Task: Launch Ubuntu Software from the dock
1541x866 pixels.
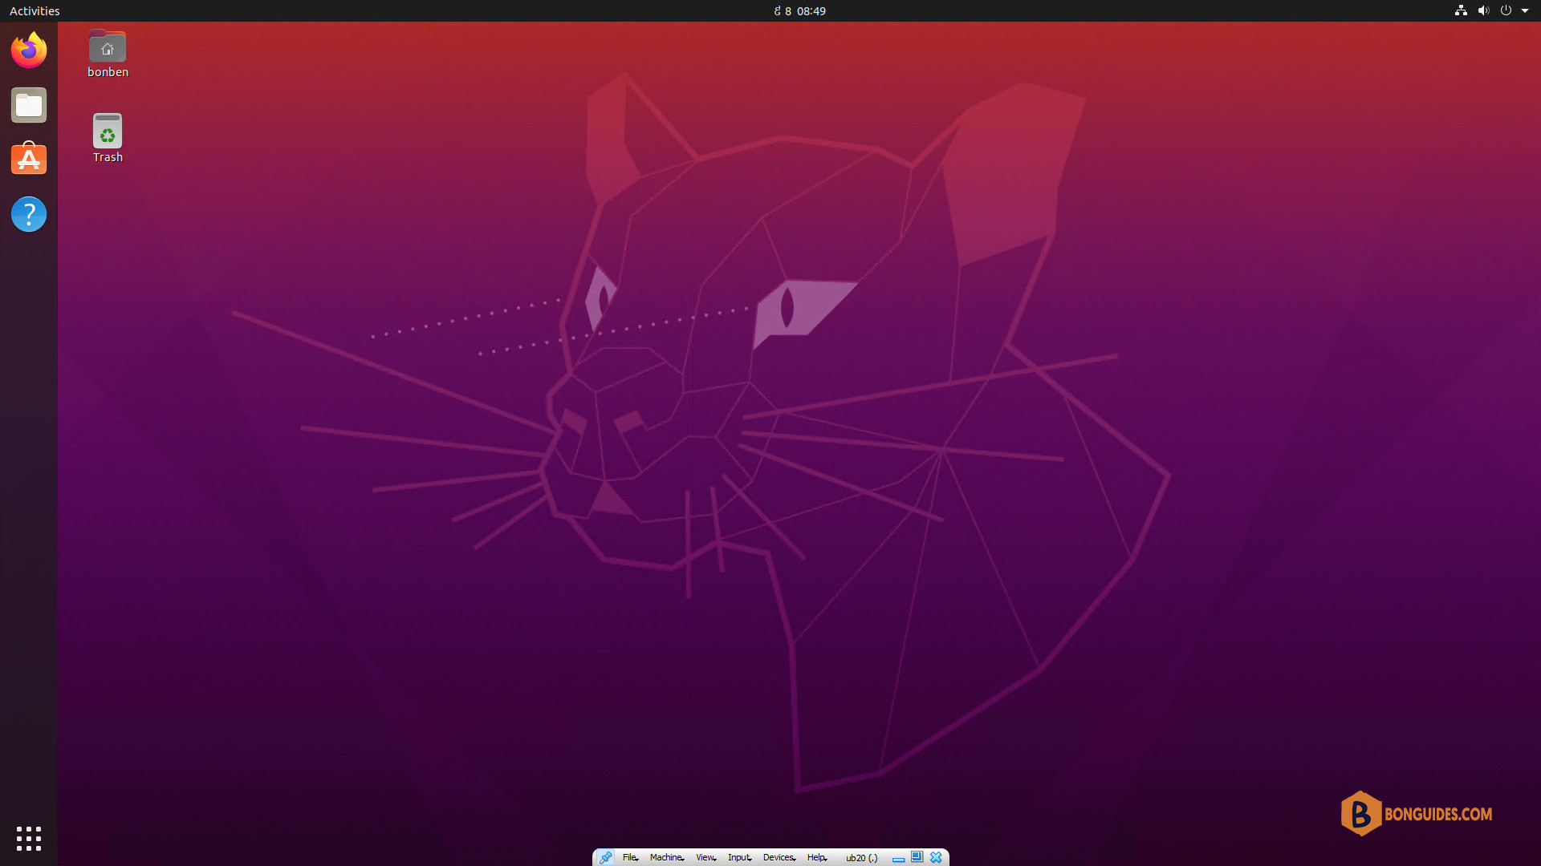Action: (29, 159)
